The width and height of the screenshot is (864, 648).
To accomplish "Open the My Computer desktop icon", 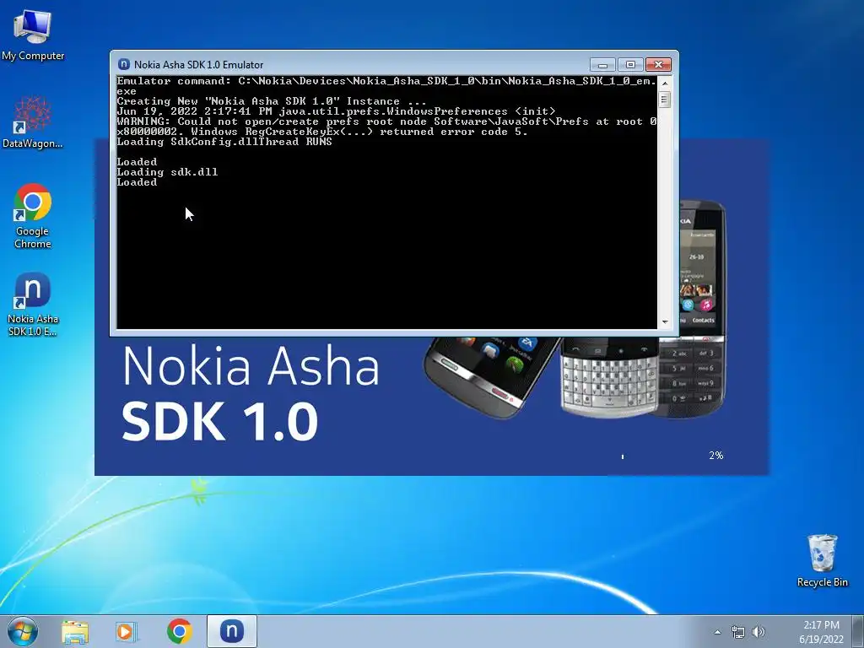I will click(x=33, y=35).
